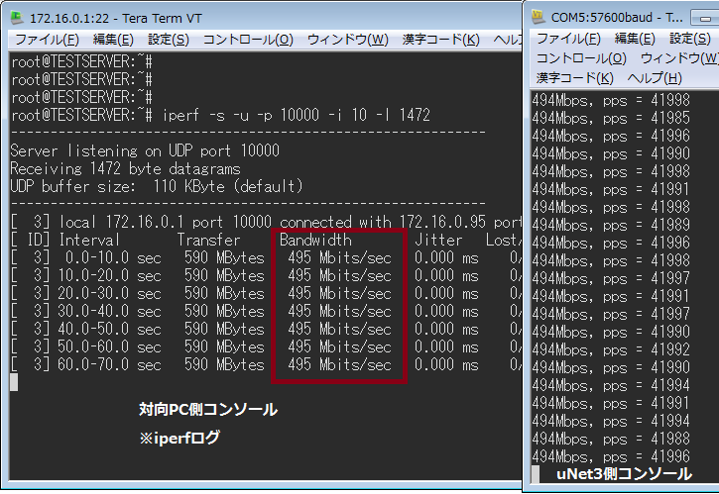719x494 pixels.
Task: Open 設定(S) menu in the COM5 window
Action: 689,39
